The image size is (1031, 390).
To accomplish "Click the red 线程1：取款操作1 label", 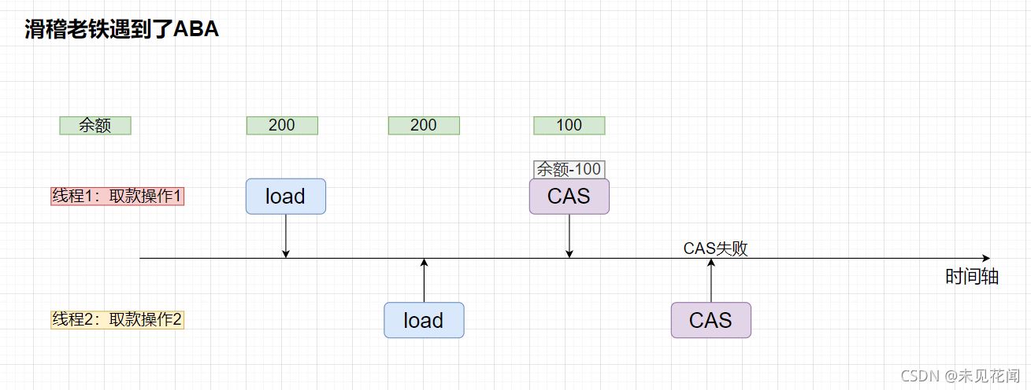I will click(117, 197).
